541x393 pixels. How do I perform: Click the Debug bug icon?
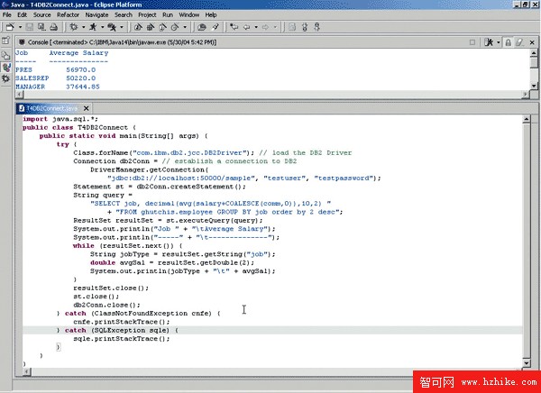(74, 27)
